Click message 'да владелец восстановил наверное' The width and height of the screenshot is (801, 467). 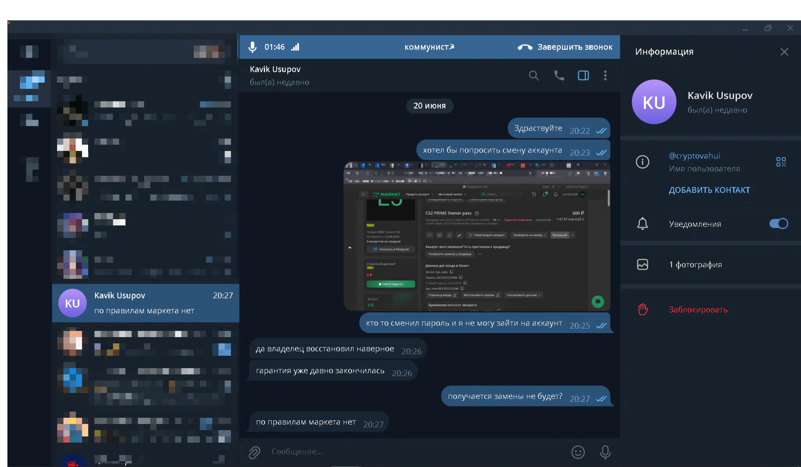(338, 349)
